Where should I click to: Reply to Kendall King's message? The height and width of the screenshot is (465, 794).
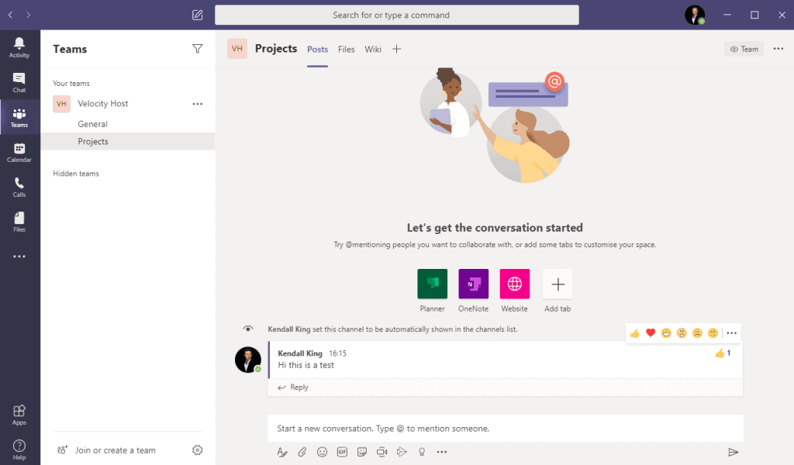coord(293,387)
